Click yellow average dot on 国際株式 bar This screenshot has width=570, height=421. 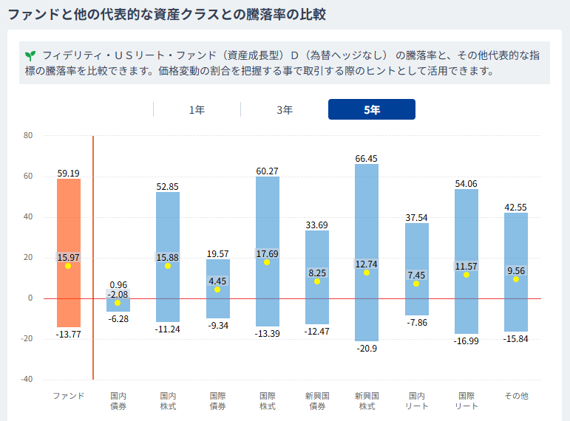pyautogui.click(x=267, y=263)
